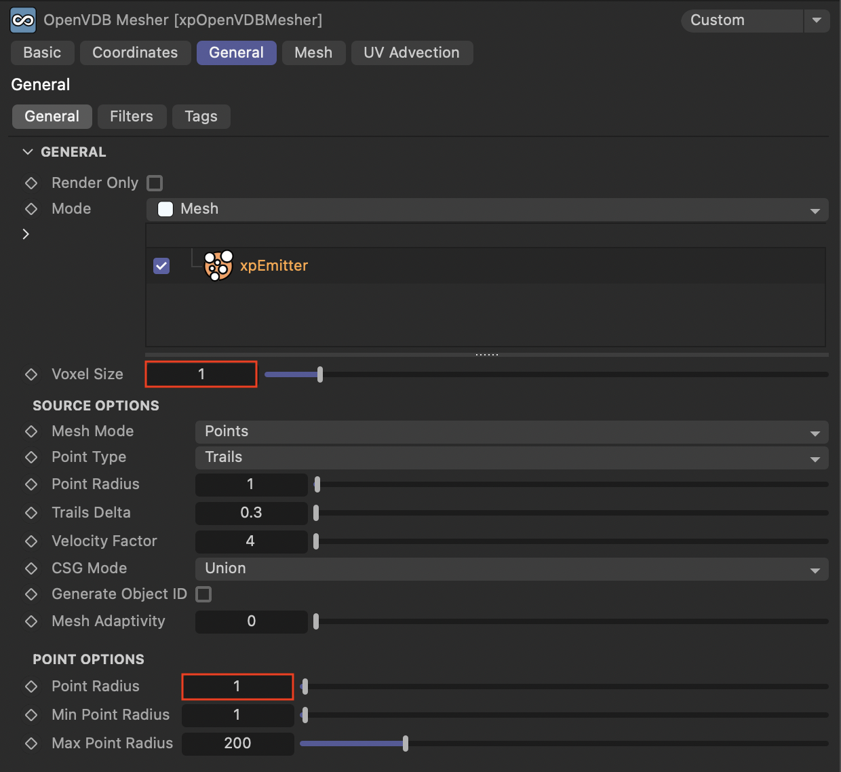The image size is (841, 772).
Task: Click the Velocity Factor field showing 4
Action: pyautogui.click(x=251, y=541)
